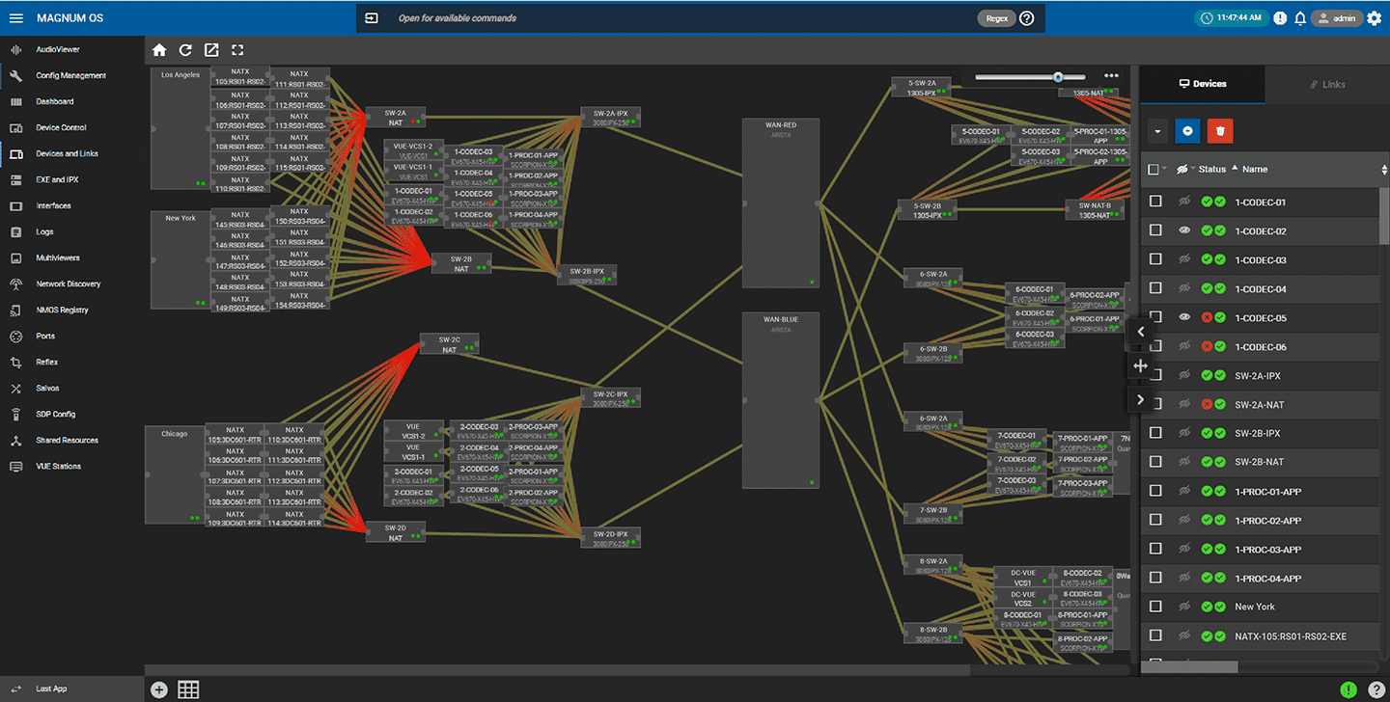This screenshot has height=702, width=1390.
Task: Open the settings gear icon
Action: (x=1375, y=17)
